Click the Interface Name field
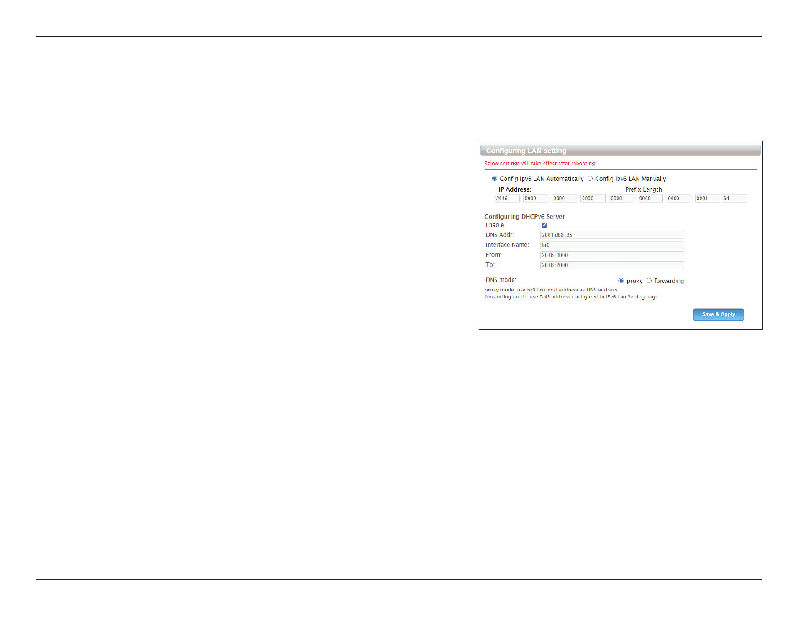The width and height of the screenshot is (799, 617). [612, 245]
